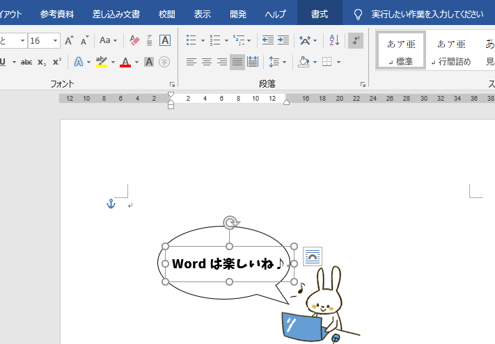Toggle show paragraph marks
Image resolution: width=495 pixels, height=344 pixels.
(x=356, y=40)
